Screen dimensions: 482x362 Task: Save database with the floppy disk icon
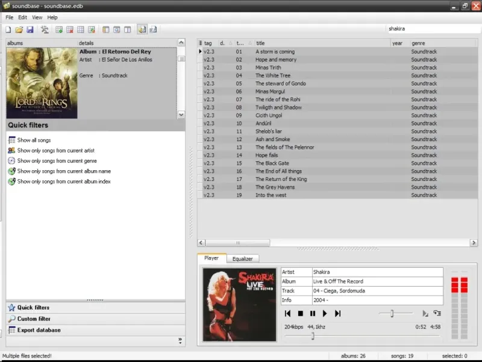30,29
